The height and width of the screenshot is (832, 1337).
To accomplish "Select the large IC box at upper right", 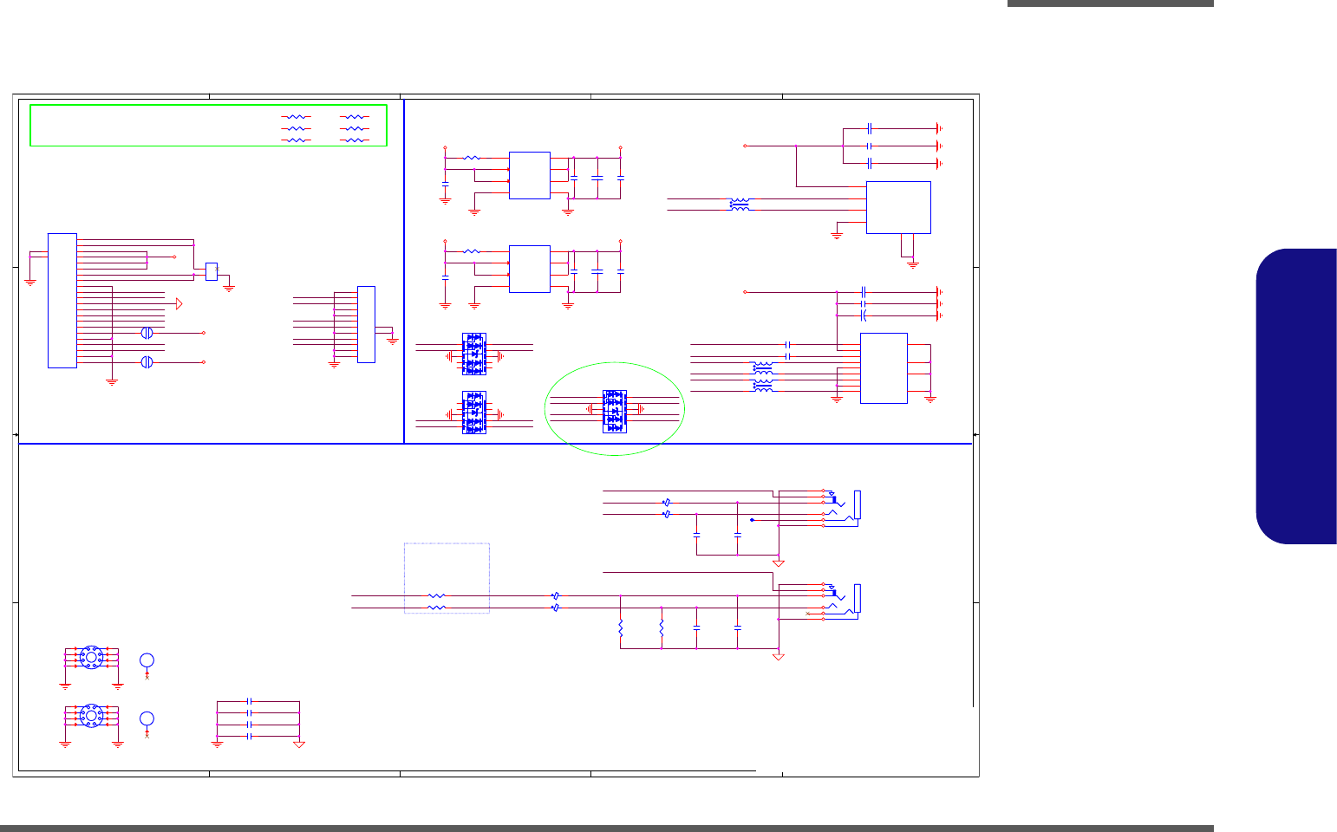I will pyautogui.click(x=898, y=207).
